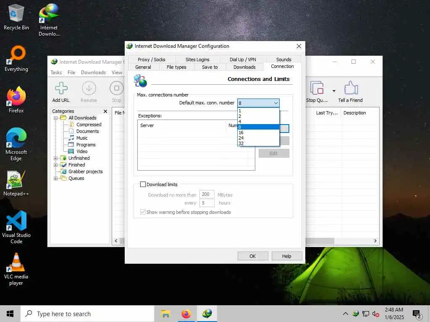Switch to the Sites Logins tab
The height and width of the screenshot is (322, 430).
coord(197,60)
